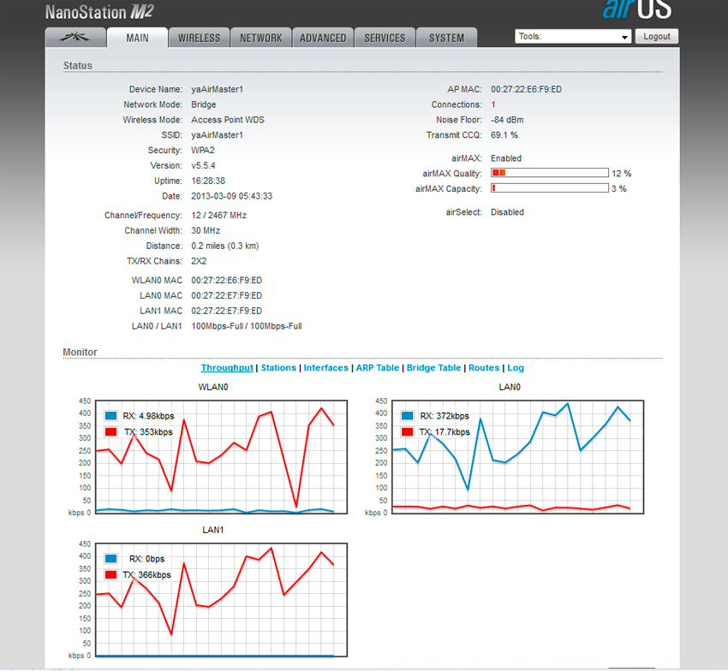Click the airOS logo
Viewport: 728px width, 671px height.
[637, 9]
